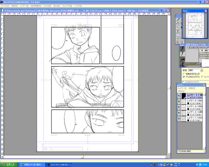
Task: Select the レイヤー 1 row in the Layers panel
Action: pos(190,119)
